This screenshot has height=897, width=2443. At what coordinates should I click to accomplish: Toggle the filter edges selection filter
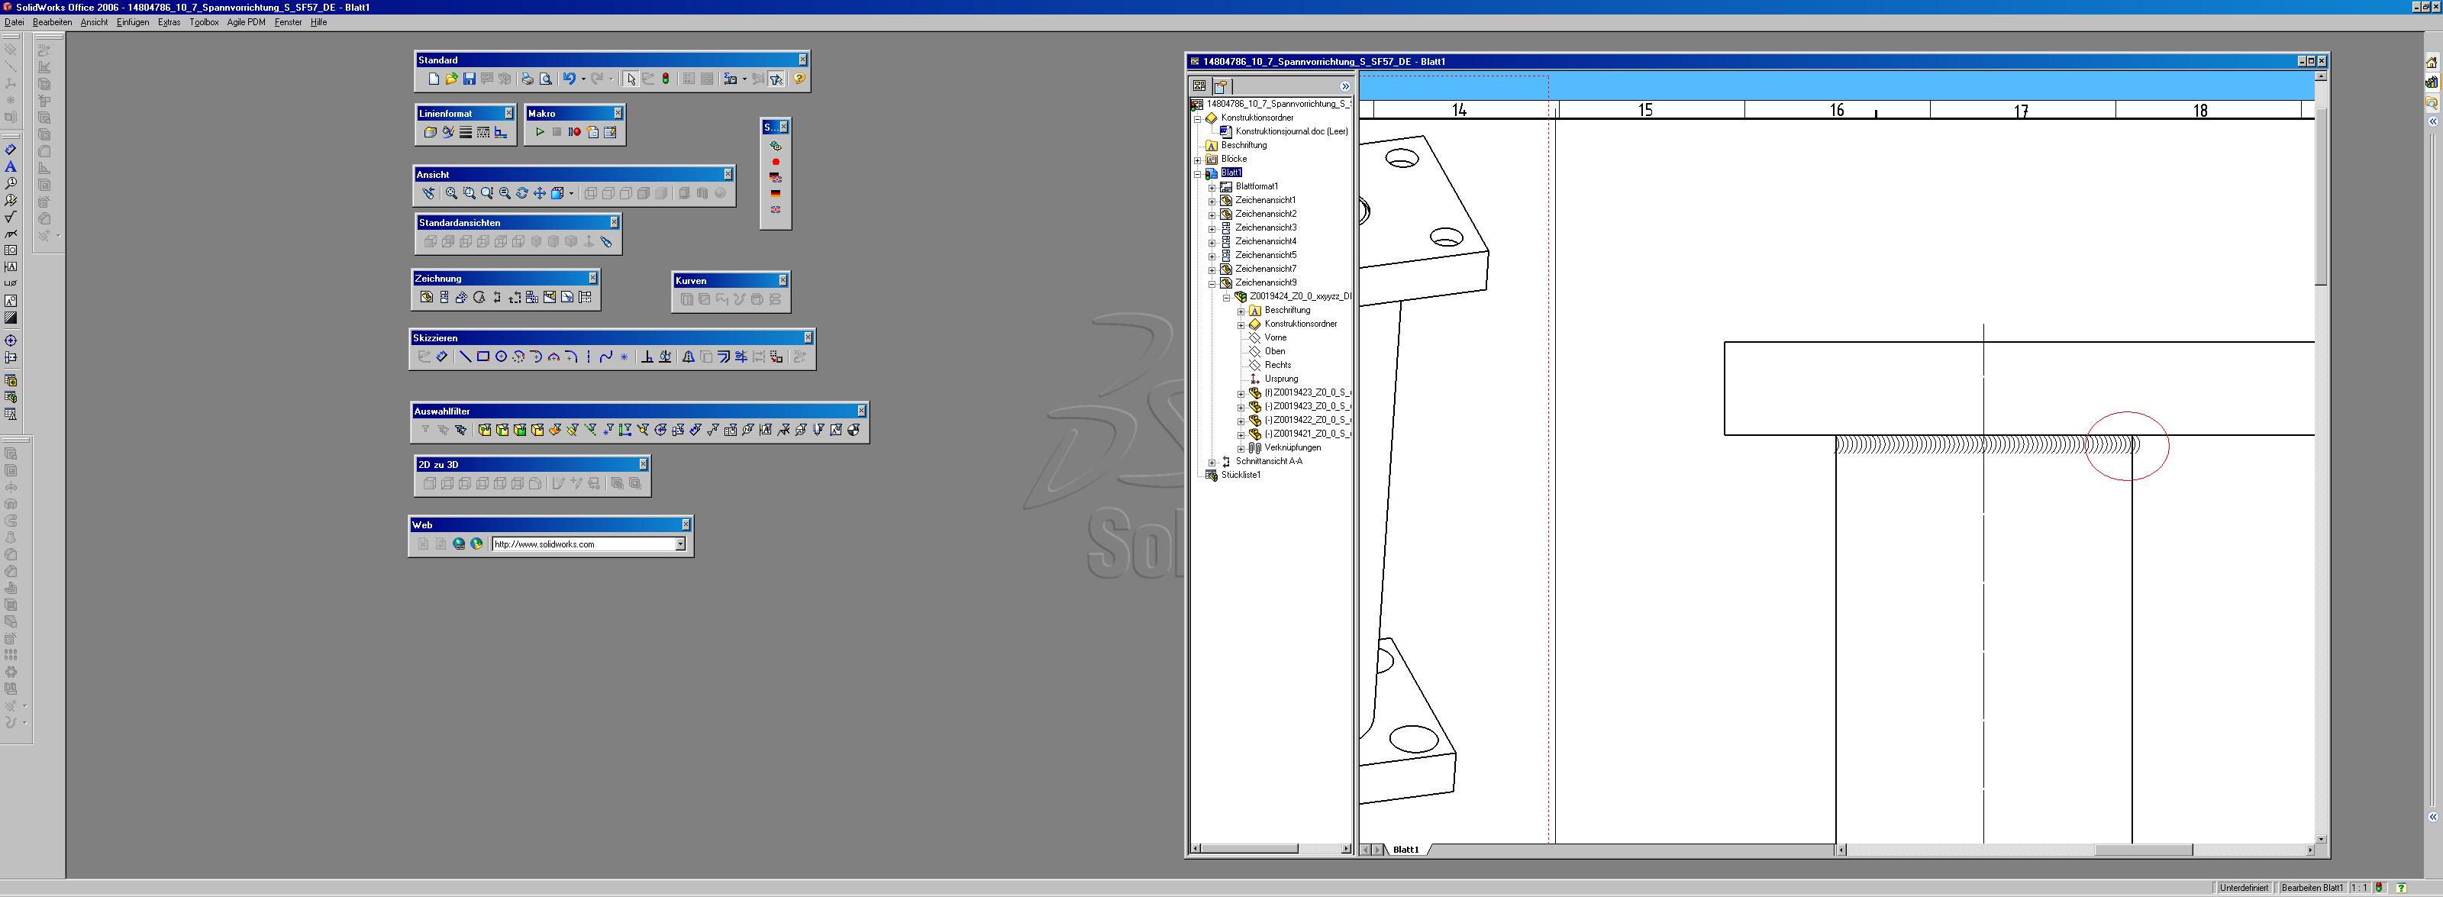pyautogui.click(x=502, y=431)
